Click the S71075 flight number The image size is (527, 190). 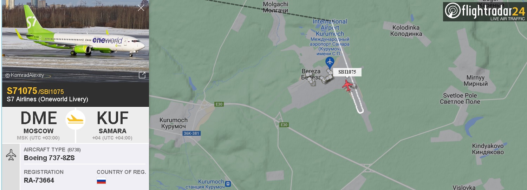(x=22, y=91)
